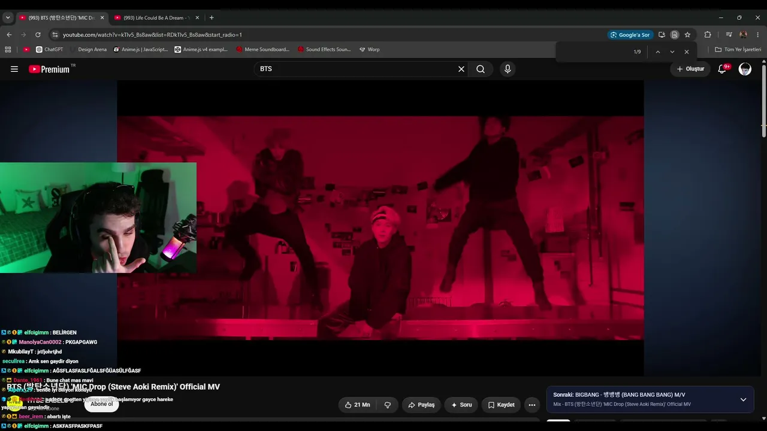Start voice search with the microphone
This screenshot has width=767, height=431.
508,69
